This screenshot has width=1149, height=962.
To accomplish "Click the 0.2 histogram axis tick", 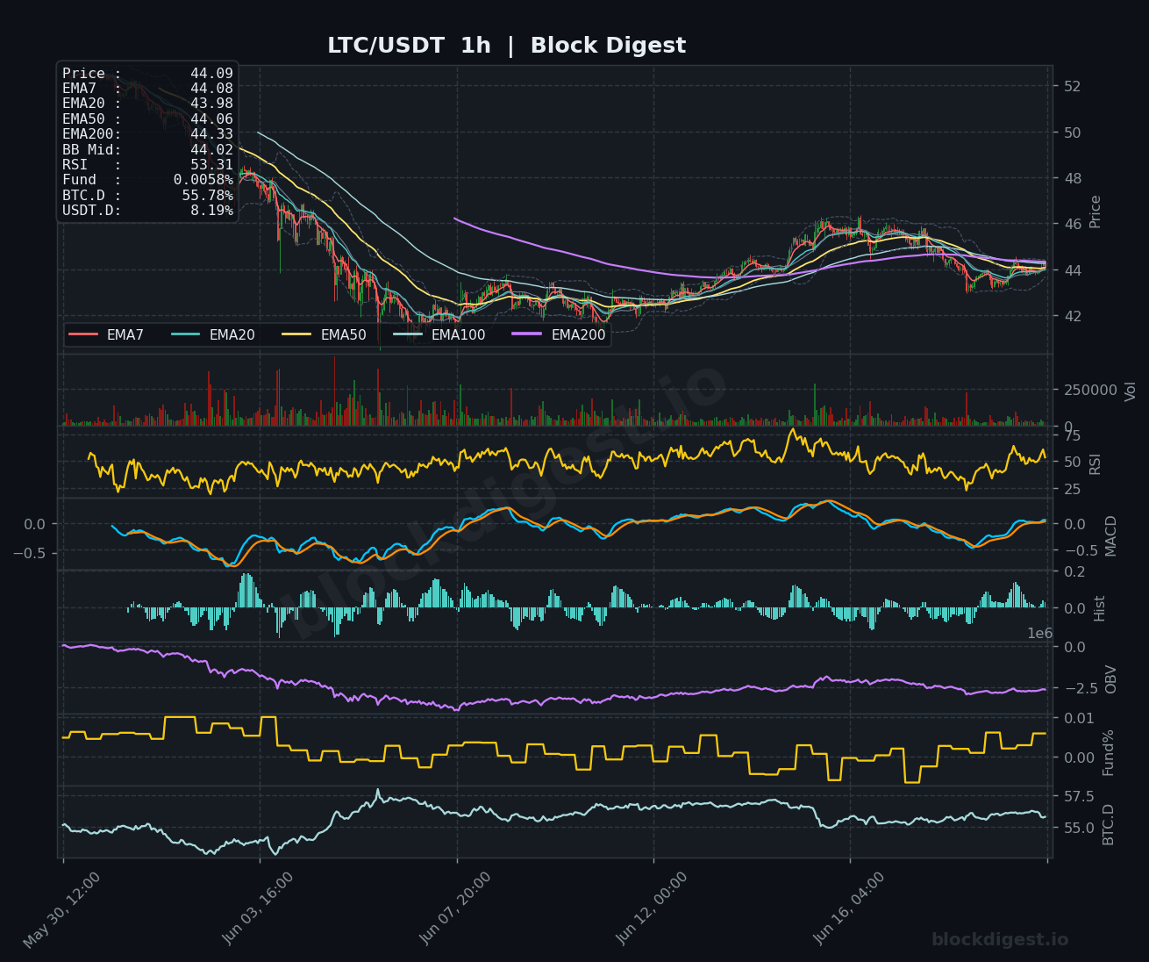I will 1074,572.
